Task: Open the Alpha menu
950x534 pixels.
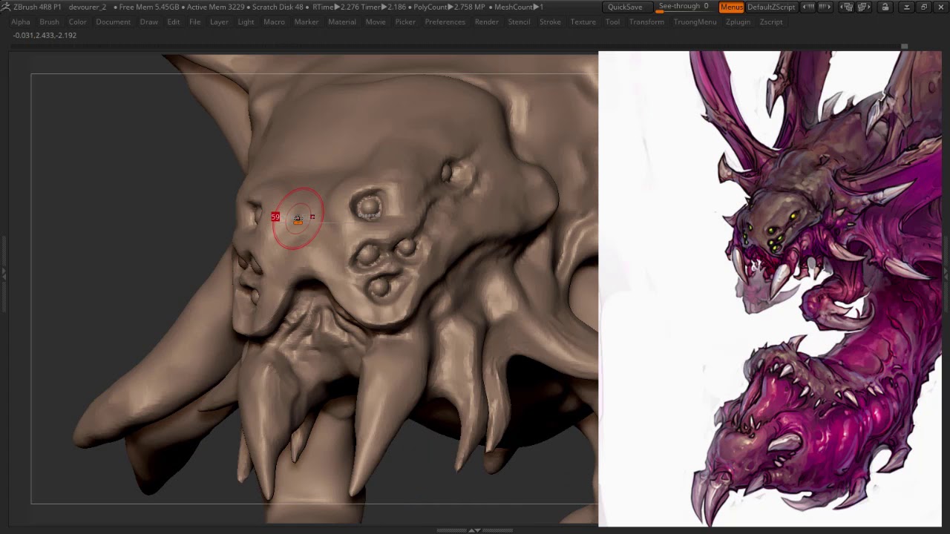Action: click(x=21, y=22)
